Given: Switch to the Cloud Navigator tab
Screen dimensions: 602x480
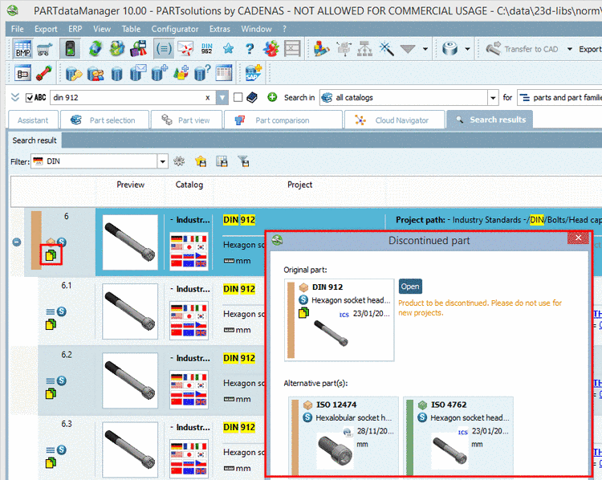Looking at the screenshot, I should 395,120.
